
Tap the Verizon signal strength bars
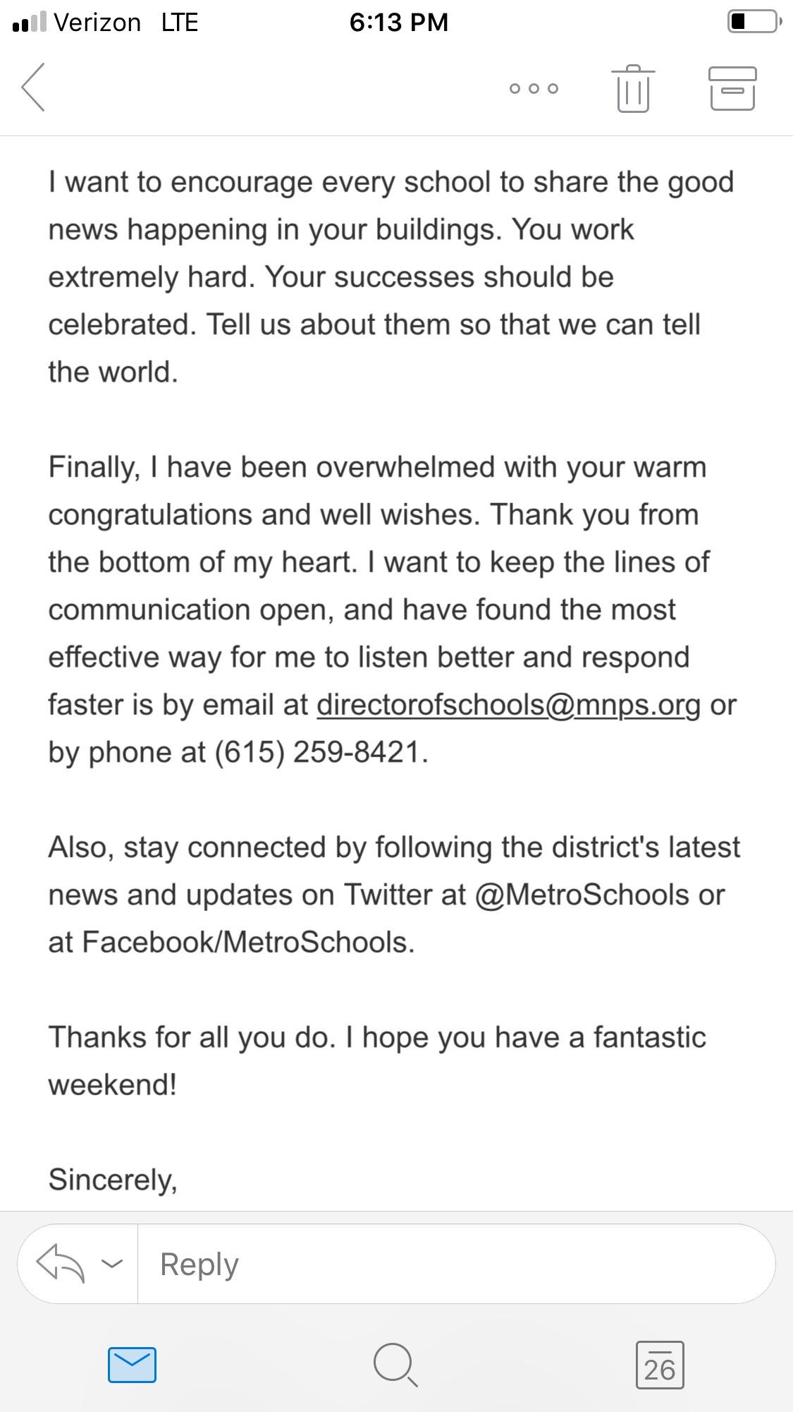tap(30, 23)
